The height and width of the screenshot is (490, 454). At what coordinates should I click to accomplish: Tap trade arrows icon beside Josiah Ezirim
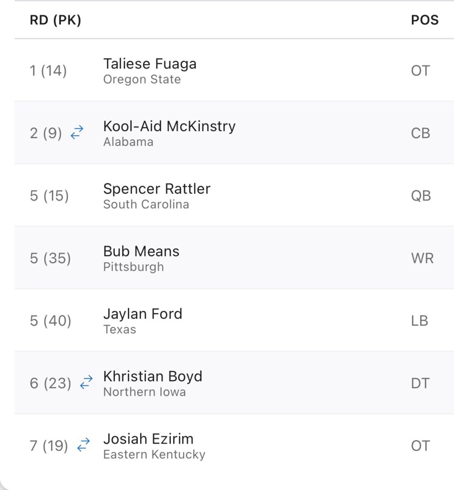(83, 445)
